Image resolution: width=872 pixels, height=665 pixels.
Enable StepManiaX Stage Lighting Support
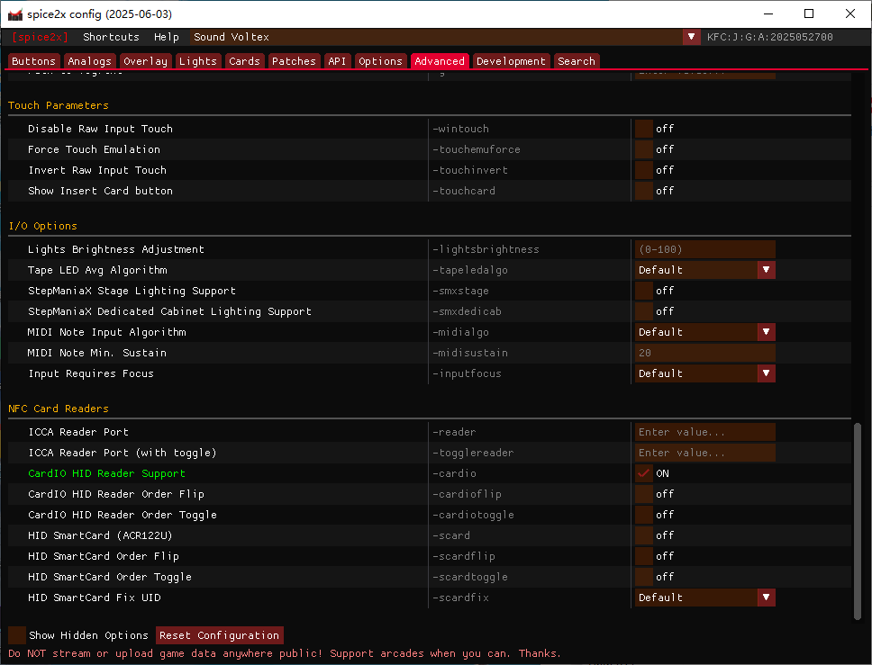click(x=644, y=291)
